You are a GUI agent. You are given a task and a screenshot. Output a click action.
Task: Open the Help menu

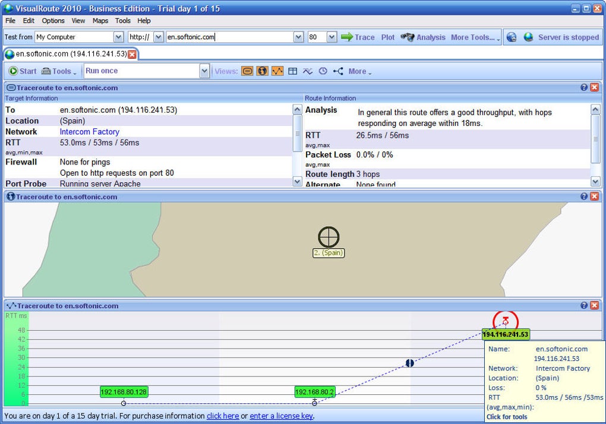click(x=144, y=21)
